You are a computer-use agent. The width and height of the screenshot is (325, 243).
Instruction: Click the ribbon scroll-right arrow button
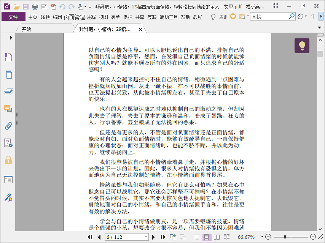pos(321,16)
